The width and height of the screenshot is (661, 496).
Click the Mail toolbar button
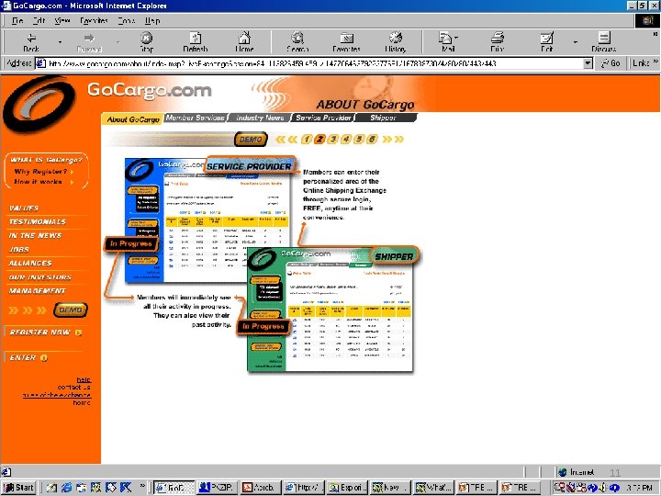[446, 42]
